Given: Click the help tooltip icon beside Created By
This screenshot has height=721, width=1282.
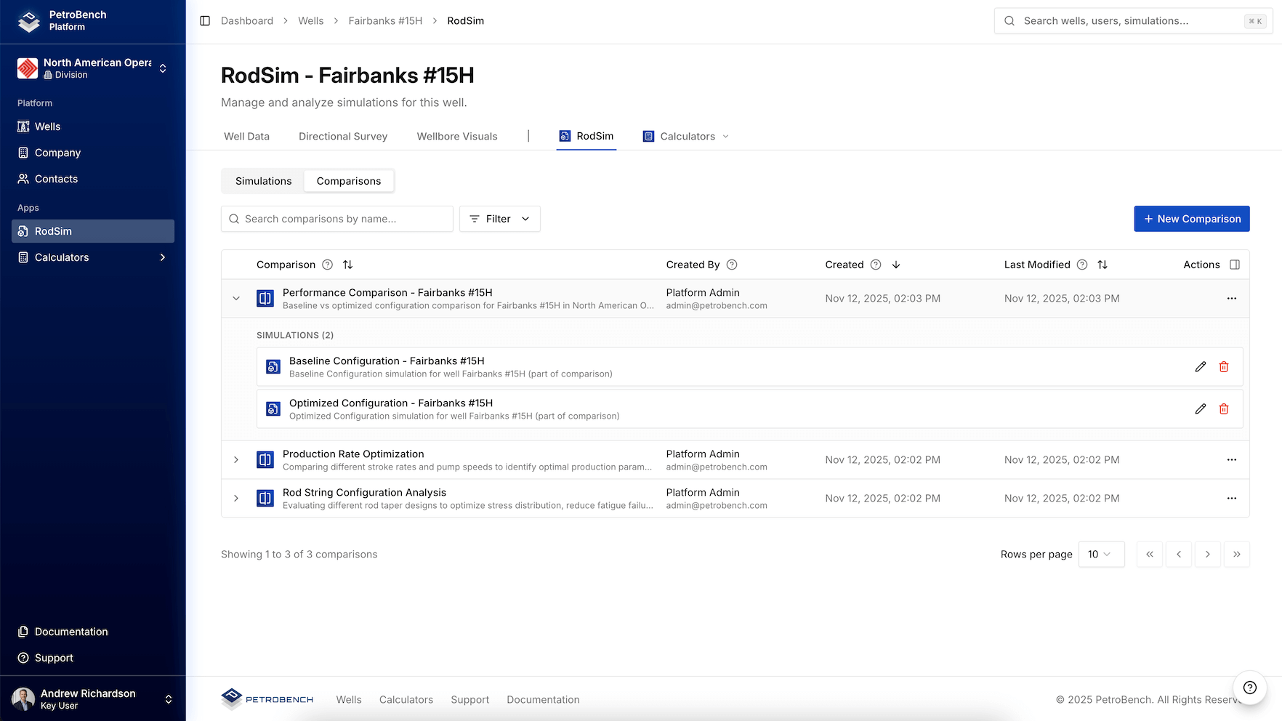Looking at the screenshot, I should (732, 265).
